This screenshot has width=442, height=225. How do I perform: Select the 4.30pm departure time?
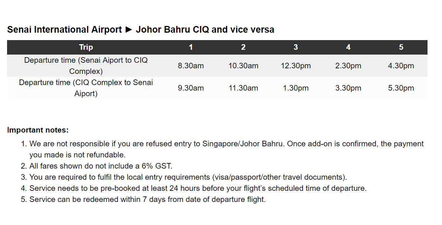tap(401, 66)
